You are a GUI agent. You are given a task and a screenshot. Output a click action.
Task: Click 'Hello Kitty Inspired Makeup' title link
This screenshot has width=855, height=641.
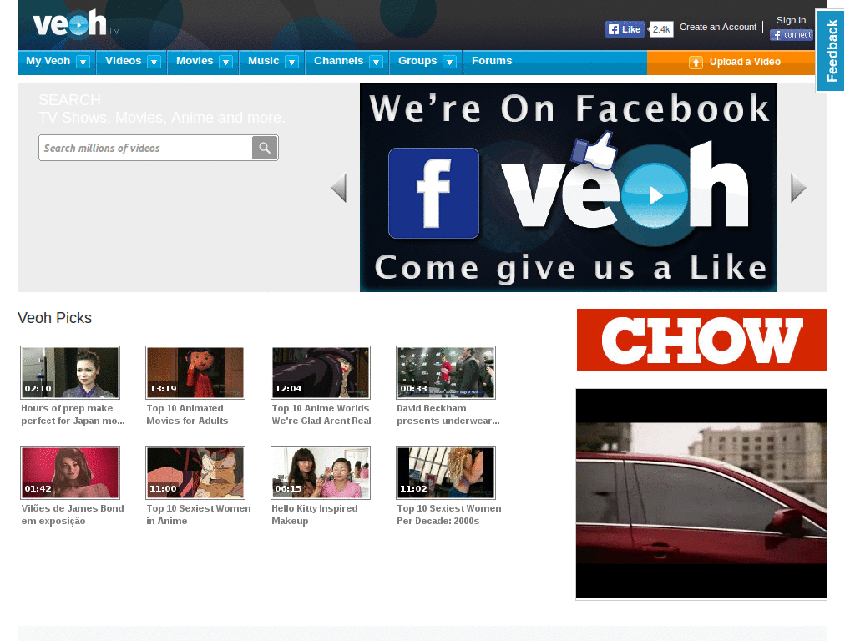coord(315,514)
